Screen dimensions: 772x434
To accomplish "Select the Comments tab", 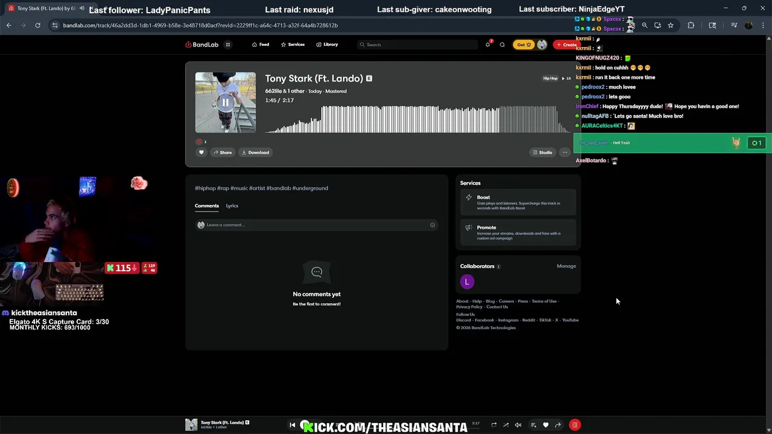I will 207,206.
